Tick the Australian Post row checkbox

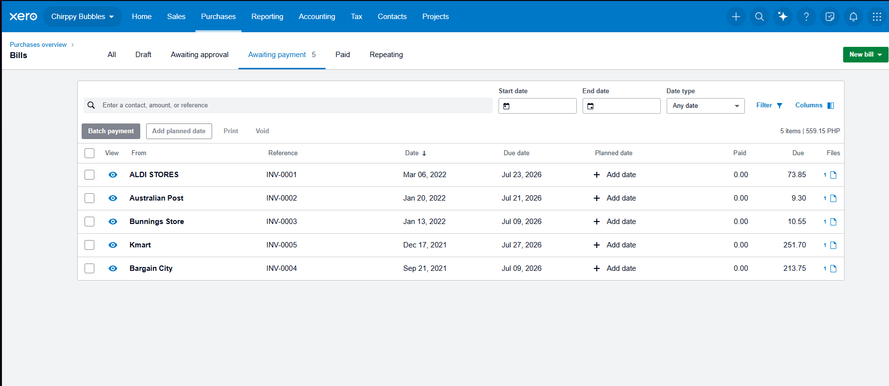pos(89,198)
